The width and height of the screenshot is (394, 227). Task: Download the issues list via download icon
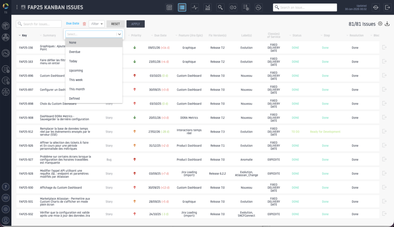(387, 24)
